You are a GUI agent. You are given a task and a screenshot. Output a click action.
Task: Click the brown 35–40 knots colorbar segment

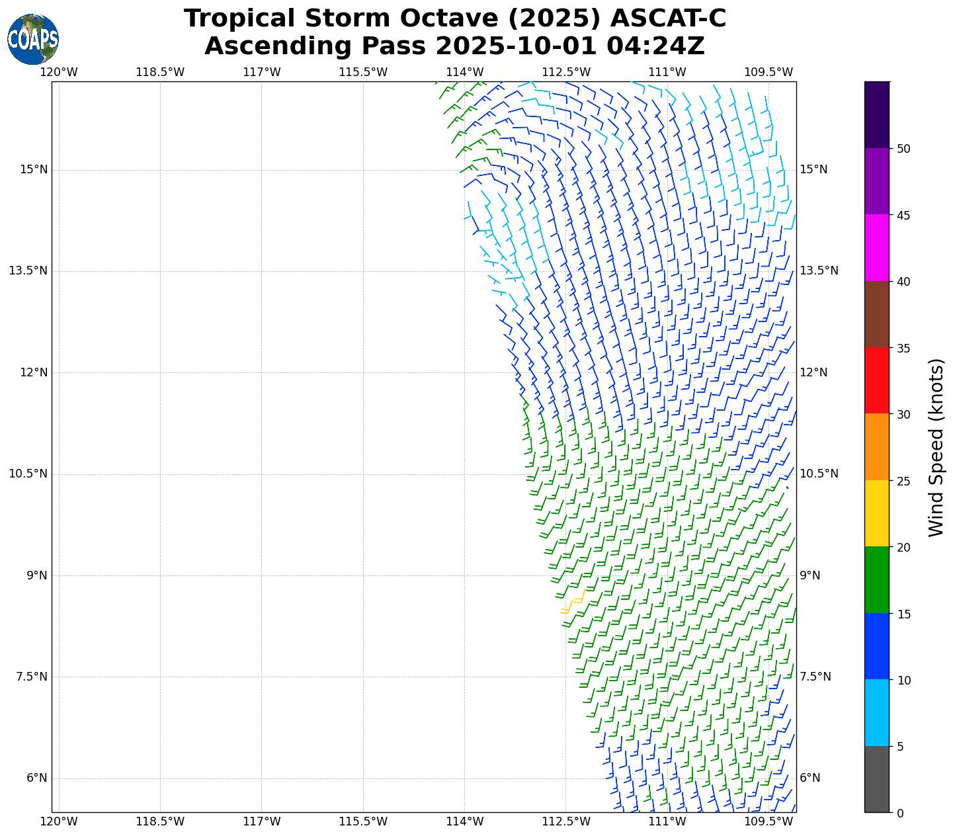point(876,314)
